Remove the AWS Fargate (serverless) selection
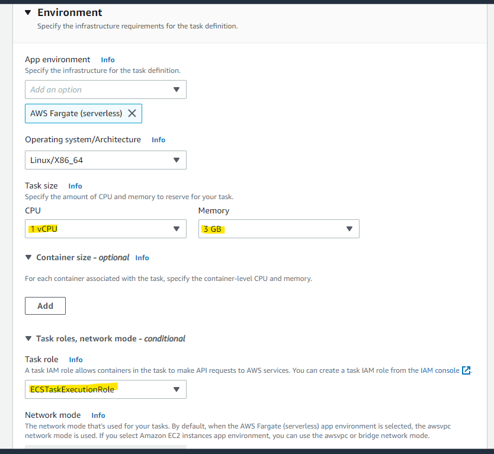Image resolution: width=494 pixels, height=454 pixels. click(132, 113)
